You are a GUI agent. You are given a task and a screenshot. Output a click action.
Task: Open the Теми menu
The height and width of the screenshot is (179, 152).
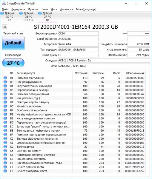44,9
